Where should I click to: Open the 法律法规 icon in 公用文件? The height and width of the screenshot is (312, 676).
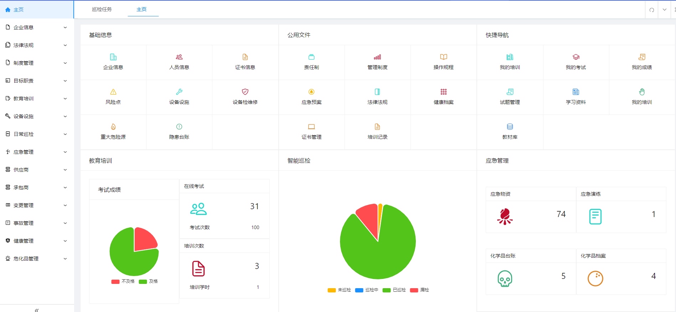377,92
